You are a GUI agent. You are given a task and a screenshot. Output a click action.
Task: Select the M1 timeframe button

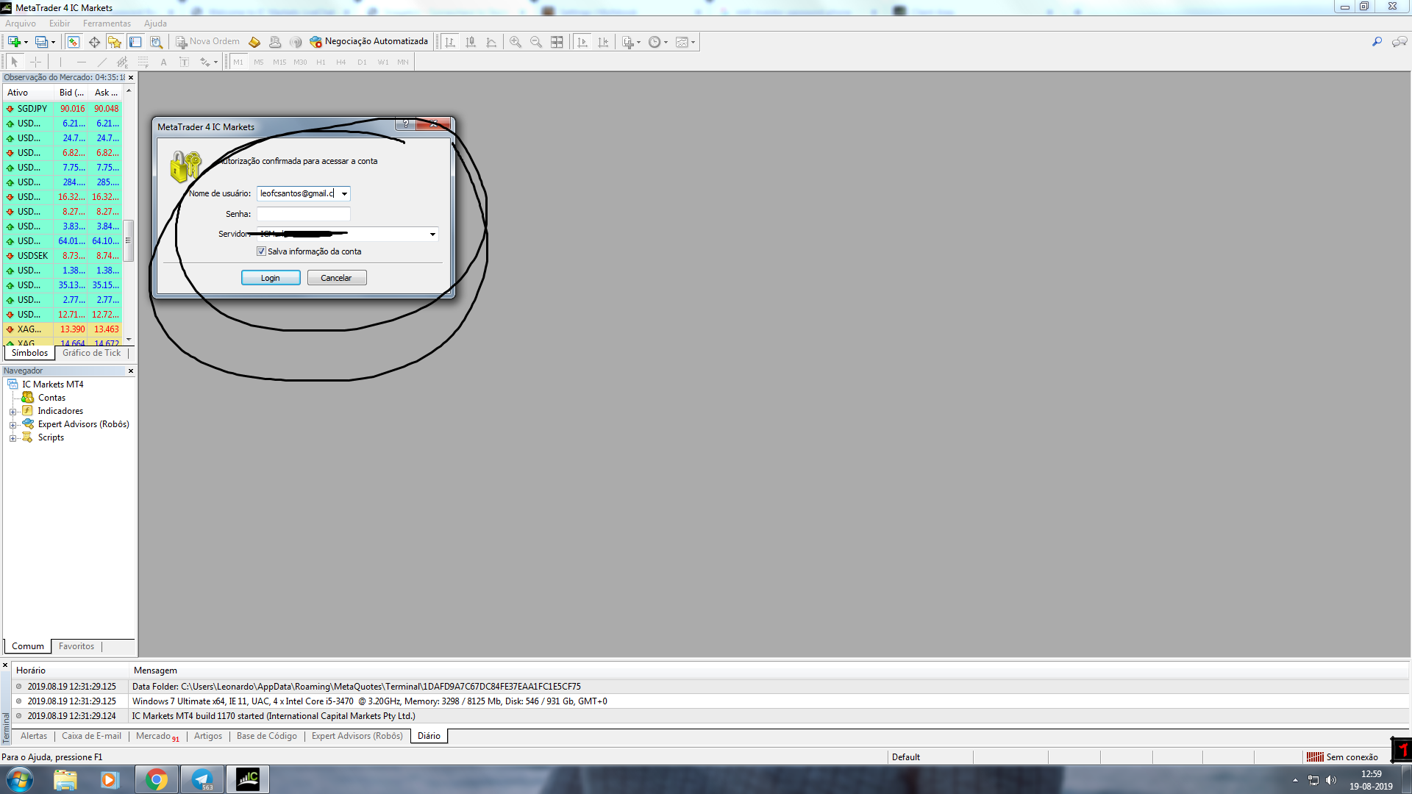[x=238, y=62]
